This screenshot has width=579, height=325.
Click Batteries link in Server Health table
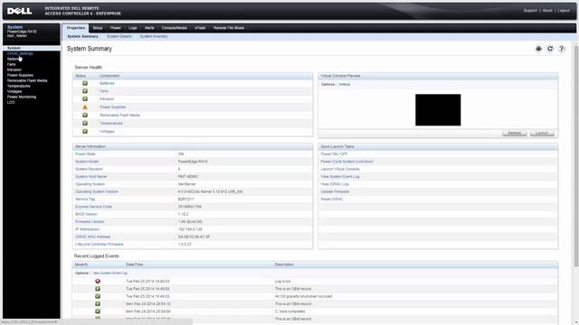(107, 83)
